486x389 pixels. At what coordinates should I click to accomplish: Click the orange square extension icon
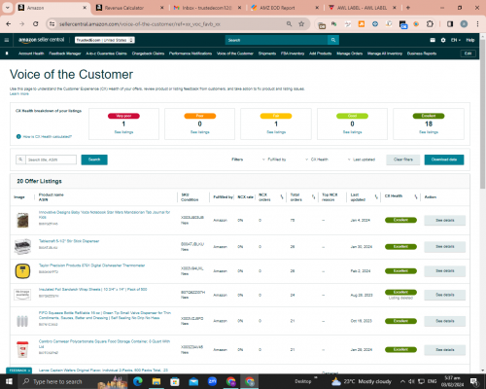coord(362,23)
